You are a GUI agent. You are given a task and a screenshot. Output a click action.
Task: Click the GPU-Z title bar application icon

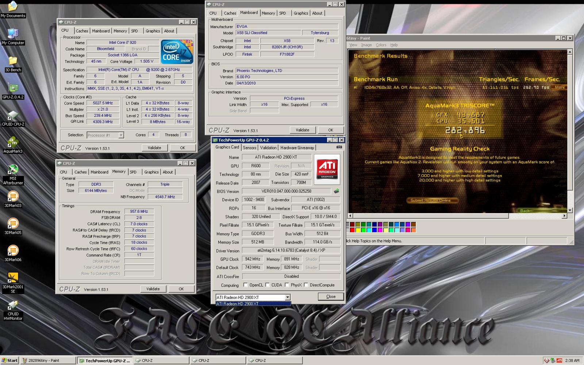(215, 140)
